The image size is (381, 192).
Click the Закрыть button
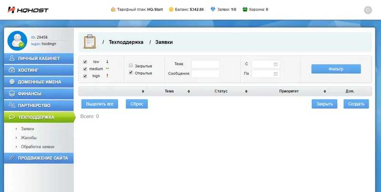coord(324,104)
